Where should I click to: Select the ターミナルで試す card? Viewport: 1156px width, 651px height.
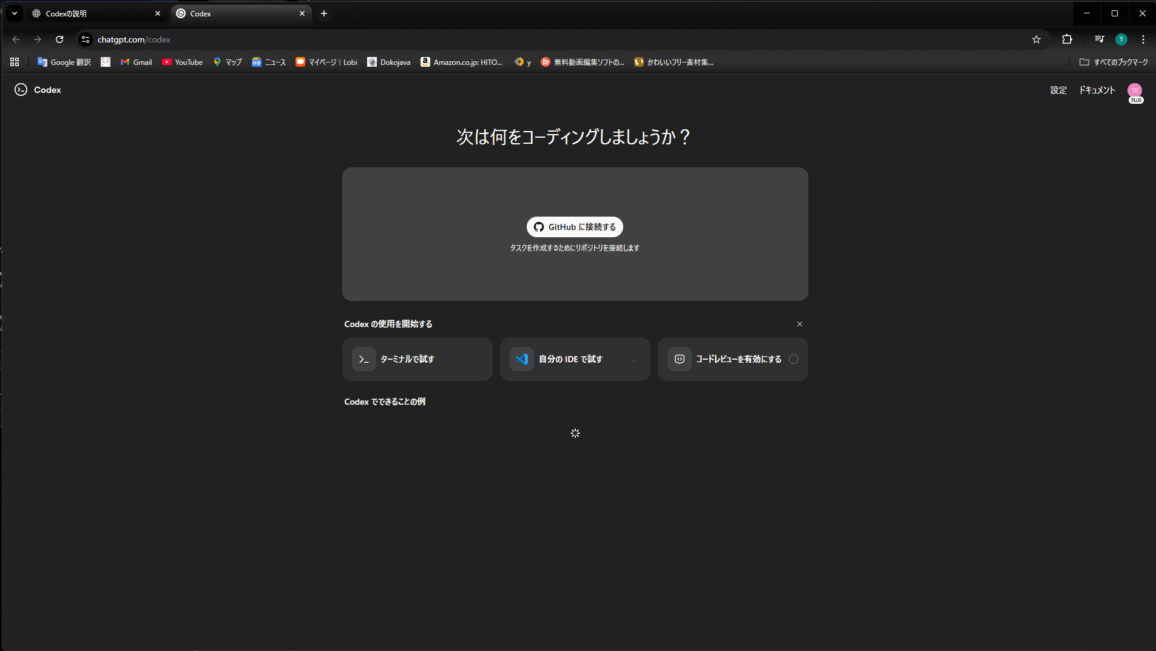coord(417,359)
